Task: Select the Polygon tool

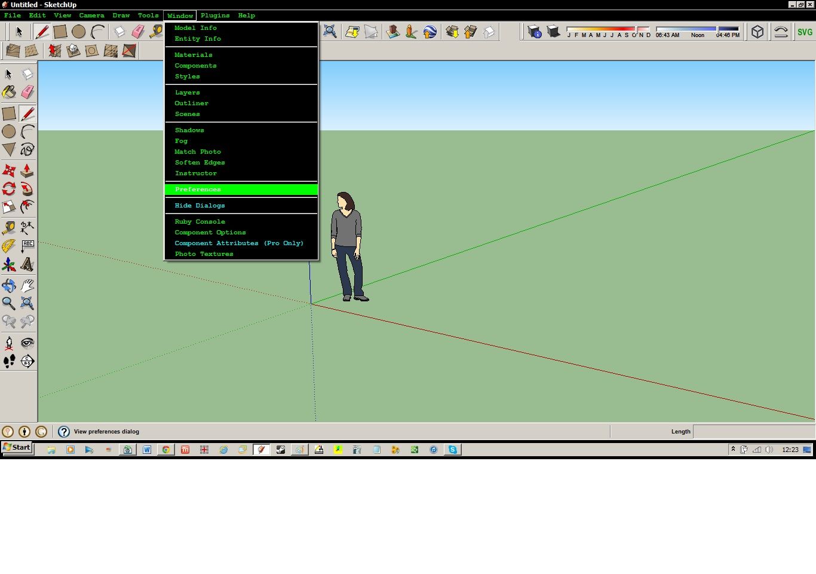Action: pyautogui.click(x=9, y=149)
